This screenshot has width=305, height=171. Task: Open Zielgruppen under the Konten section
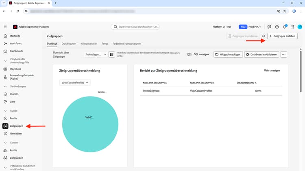click(x=16, y=158)
